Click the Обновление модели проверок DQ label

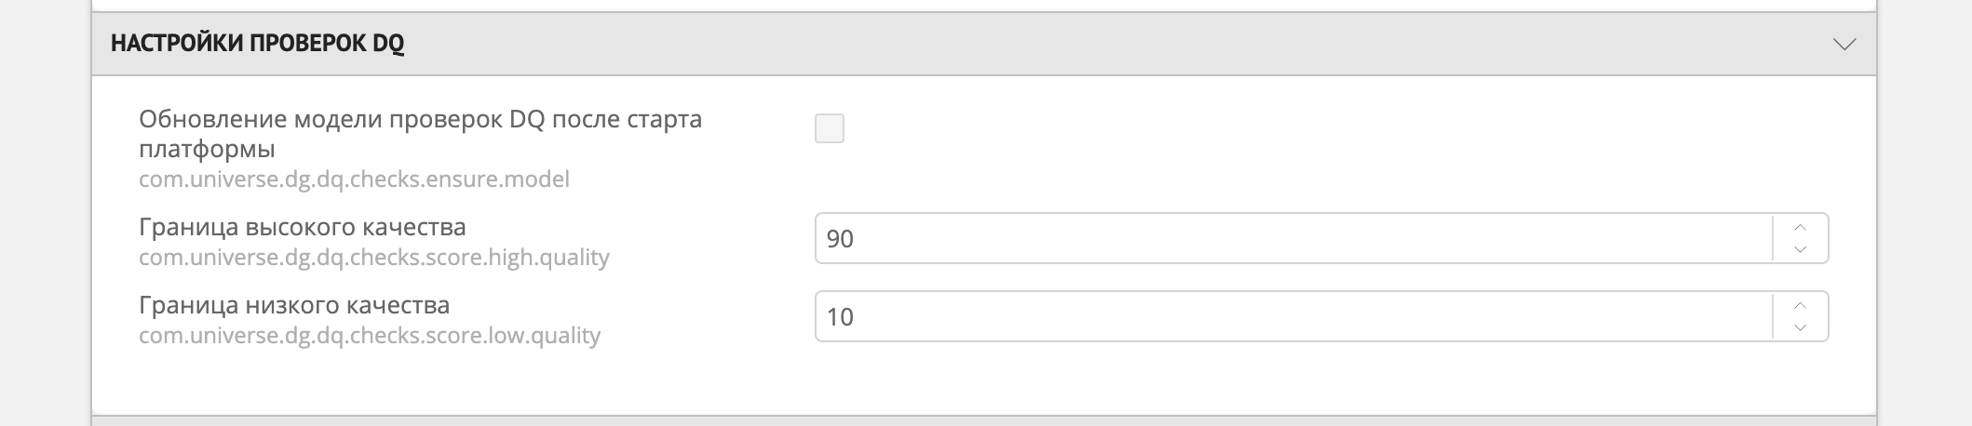click(420, 119)
